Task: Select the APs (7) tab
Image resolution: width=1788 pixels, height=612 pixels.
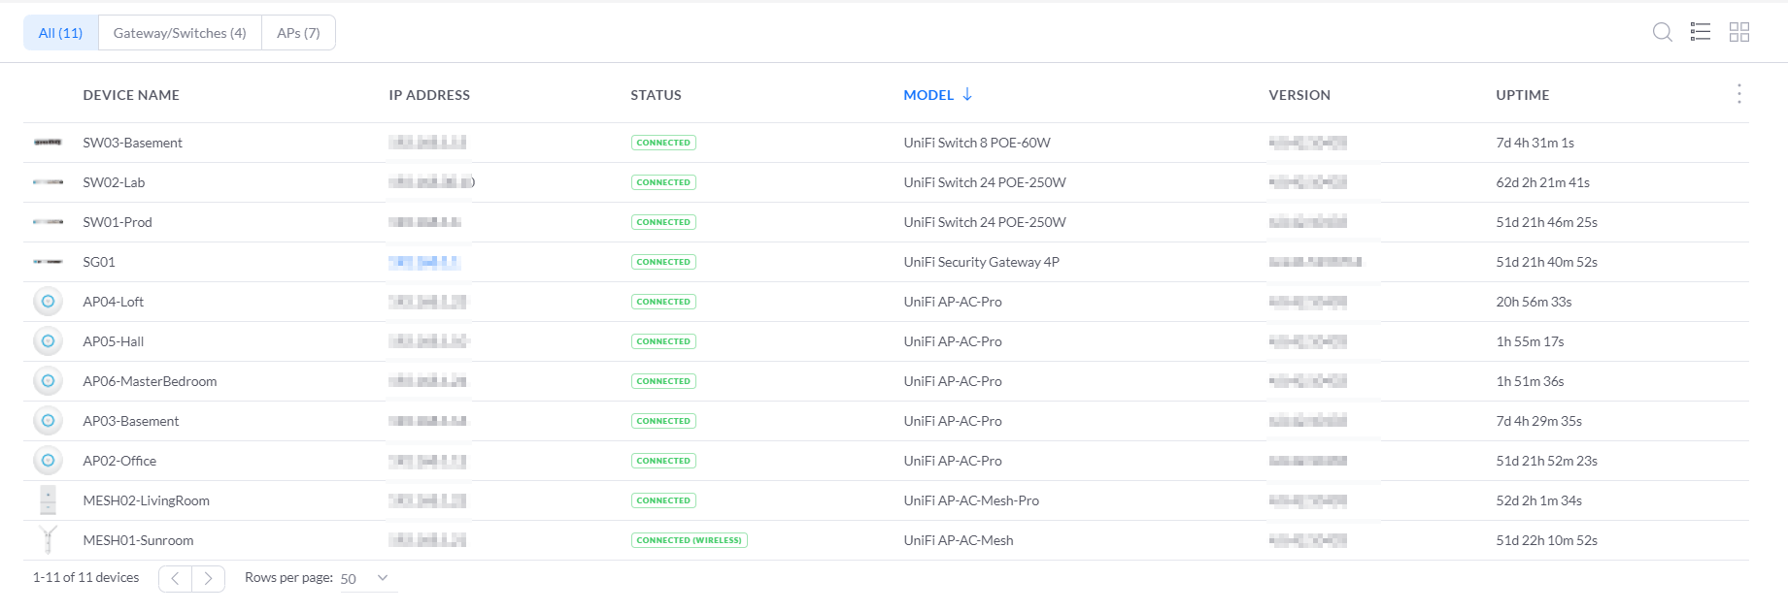Action: coord(298,33)
